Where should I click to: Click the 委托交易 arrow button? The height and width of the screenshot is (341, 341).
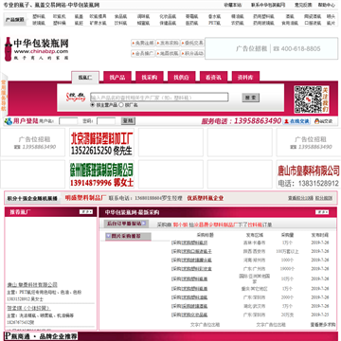click(192, 43)
